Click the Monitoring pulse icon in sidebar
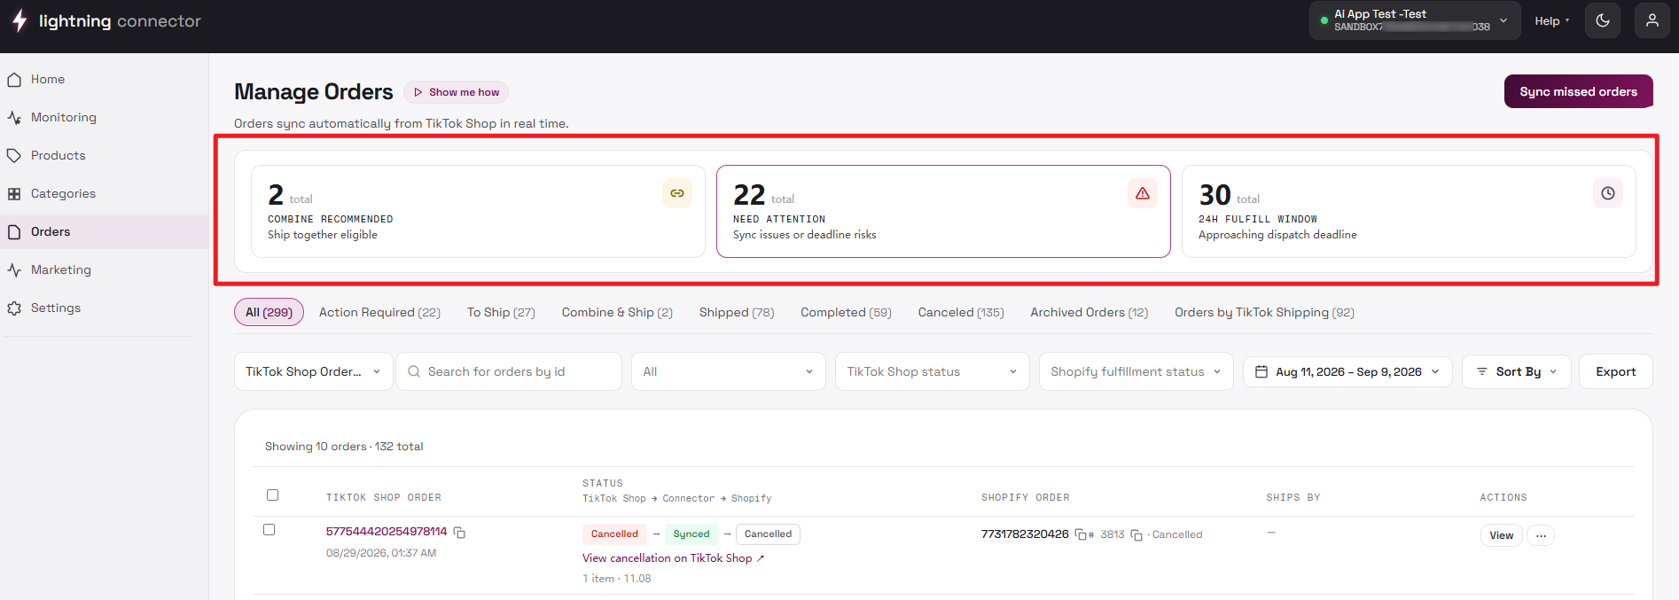 (x=14, y=118)
